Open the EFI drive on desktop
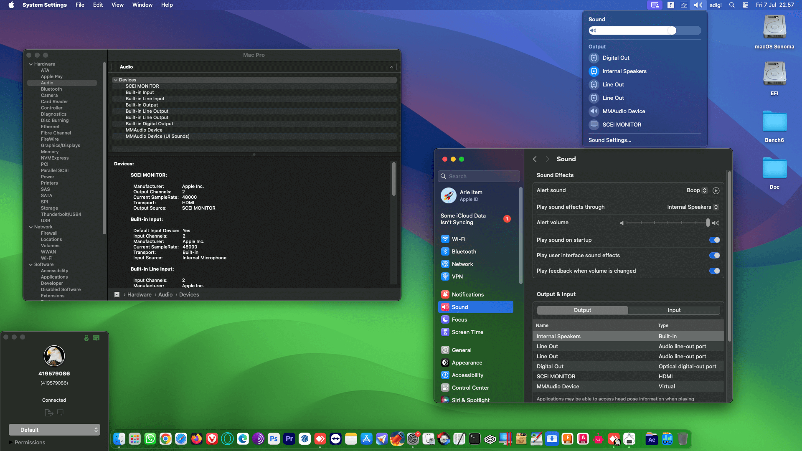This screenshot has width=802, height=451. [x=774, y=79]
